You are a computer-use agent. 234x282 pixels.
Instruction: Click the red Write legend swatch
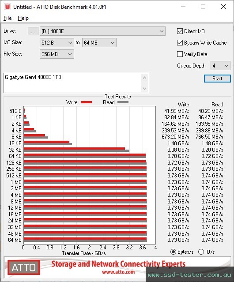87,102
